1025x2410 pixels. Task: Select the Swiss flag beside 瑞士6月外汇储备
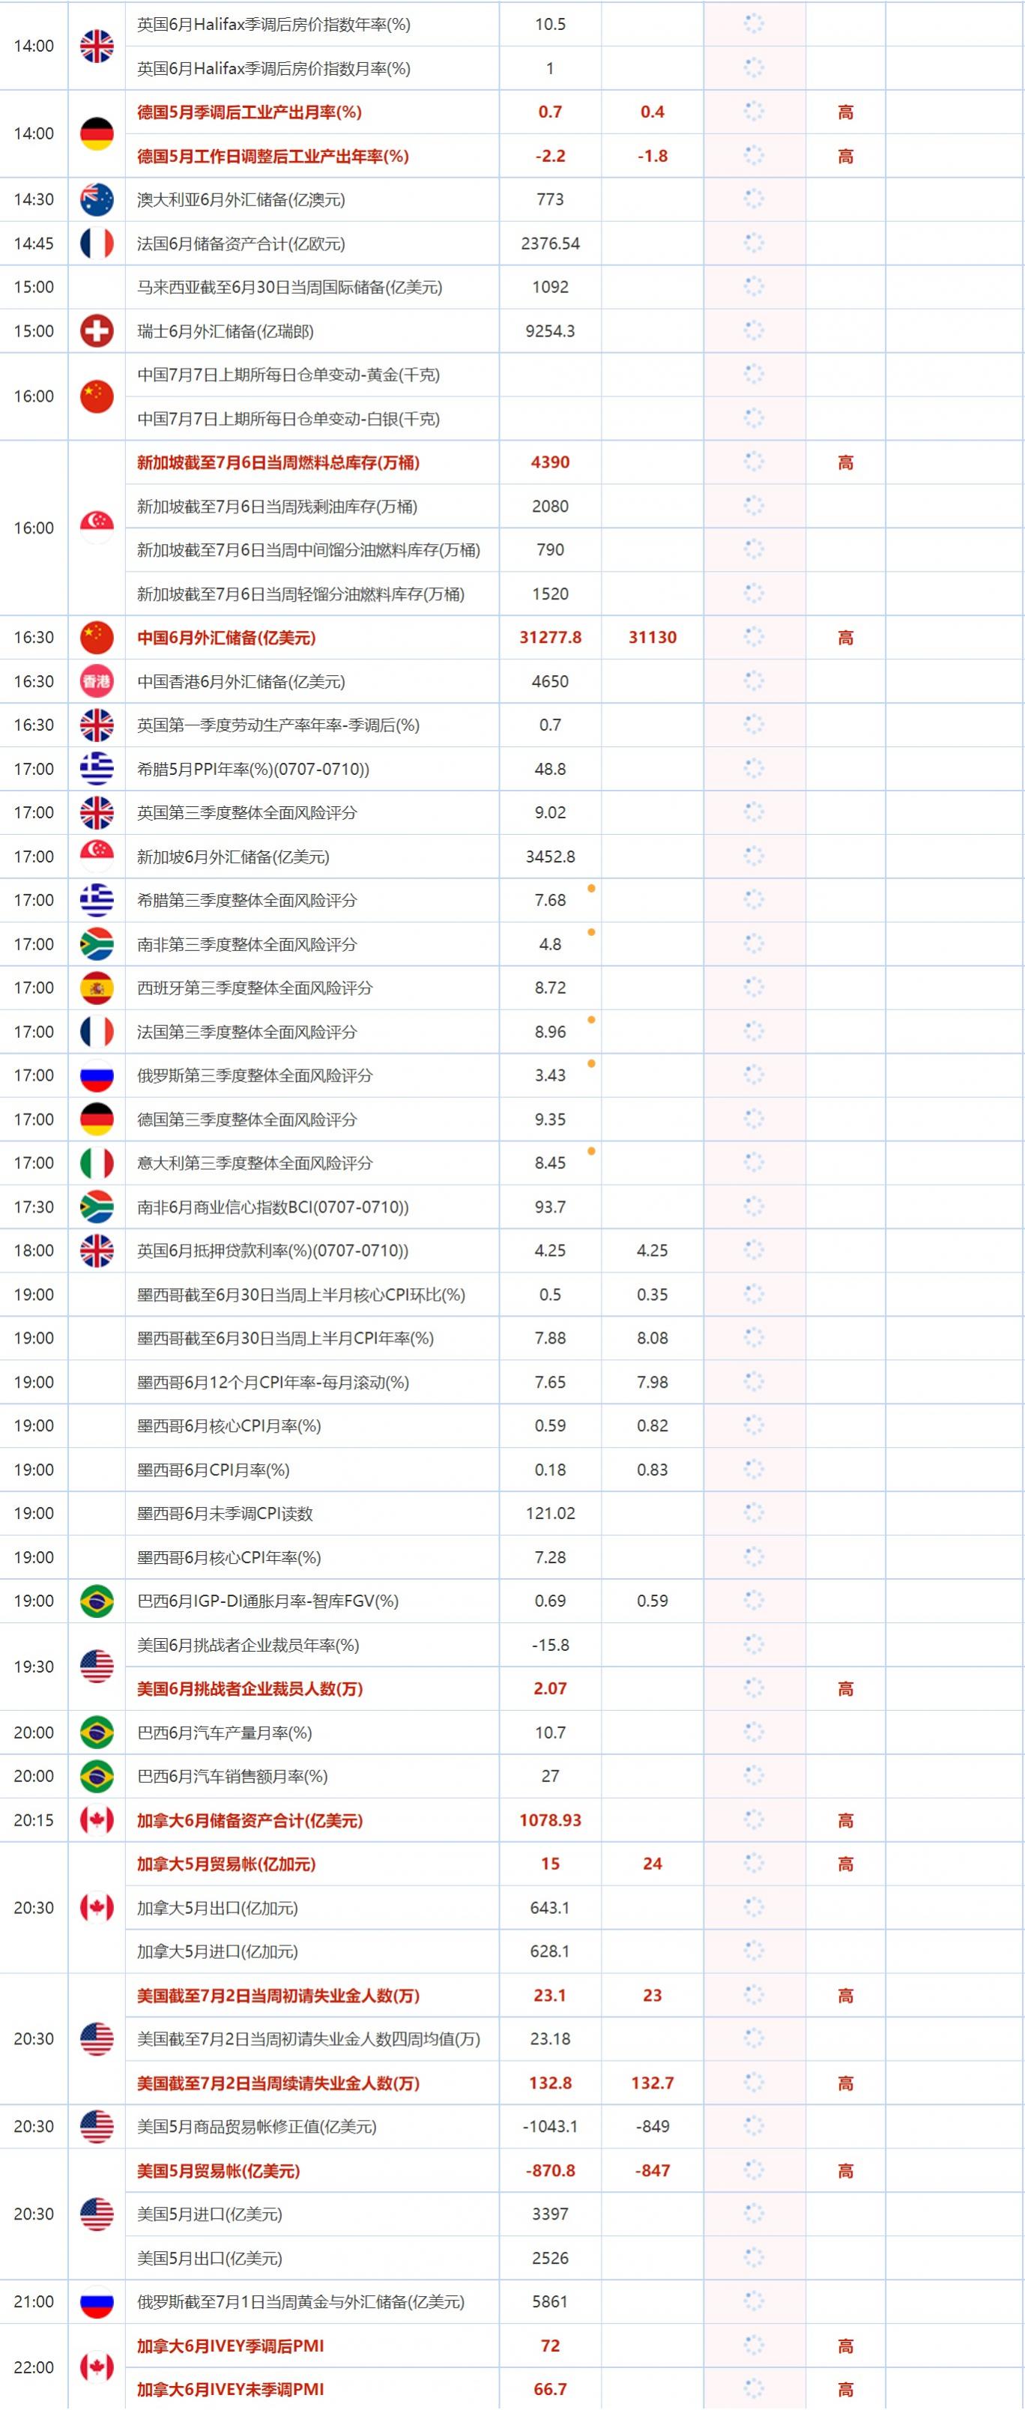coord(97,331)
